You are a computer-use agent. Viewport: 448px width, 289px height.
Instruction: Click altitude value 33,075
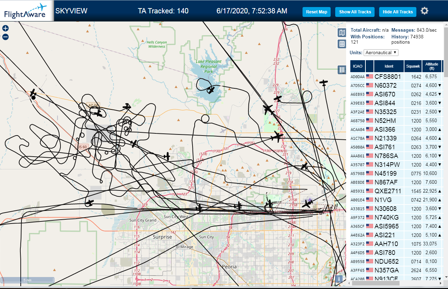[x=430, y=244]
